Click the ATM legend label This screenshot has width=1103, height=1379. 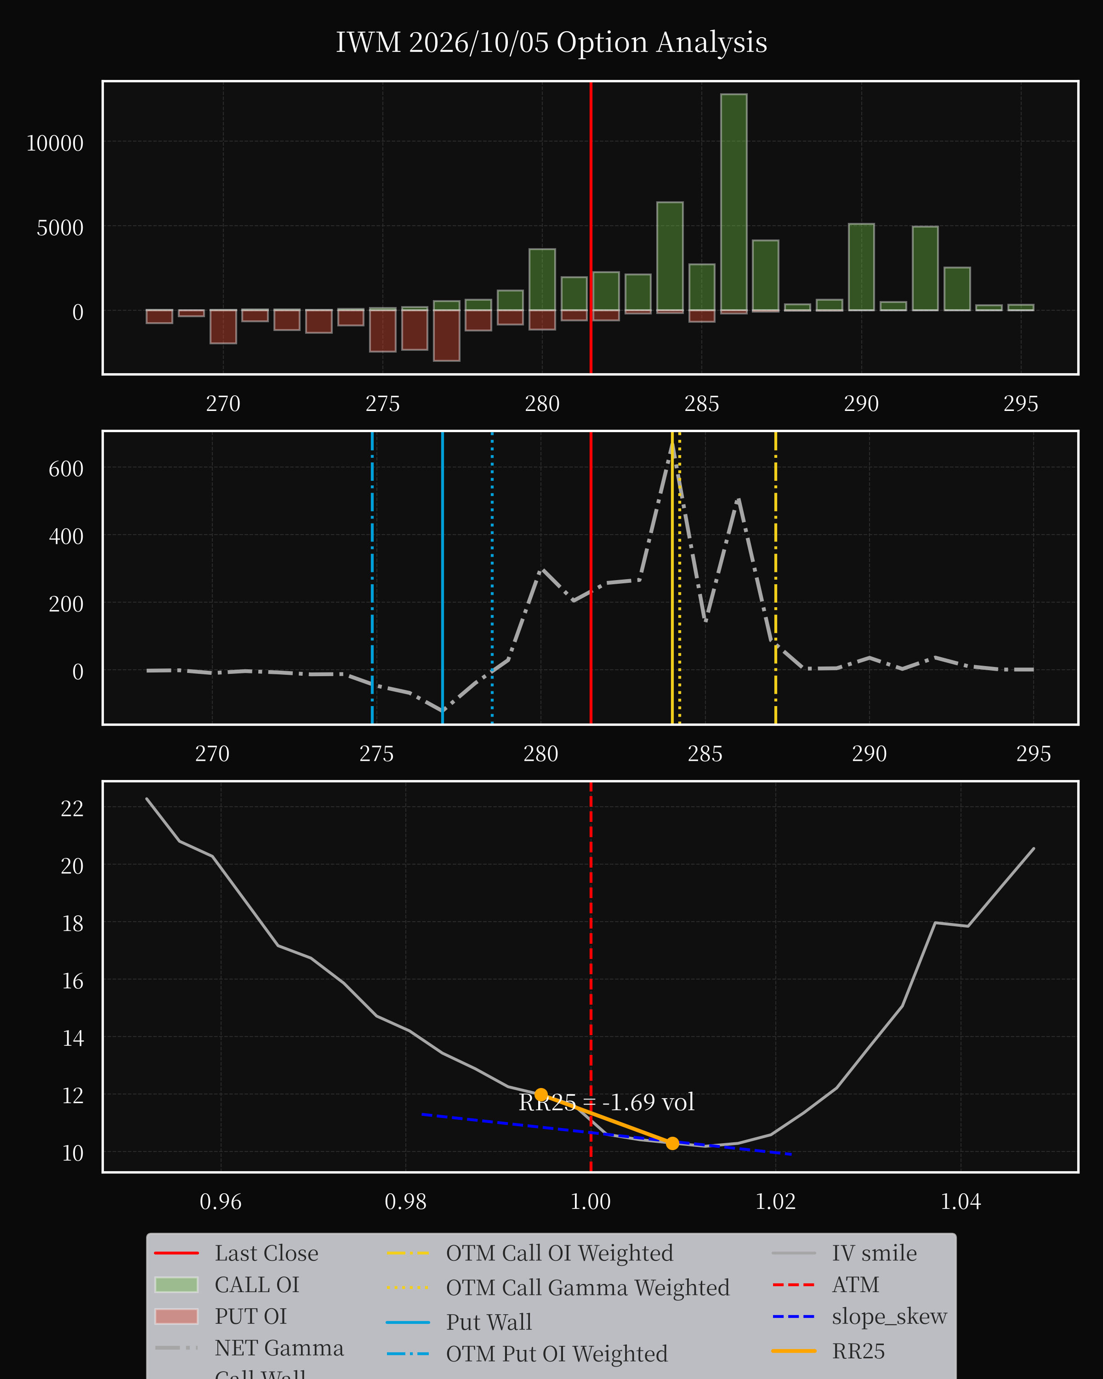[855, 1284]
